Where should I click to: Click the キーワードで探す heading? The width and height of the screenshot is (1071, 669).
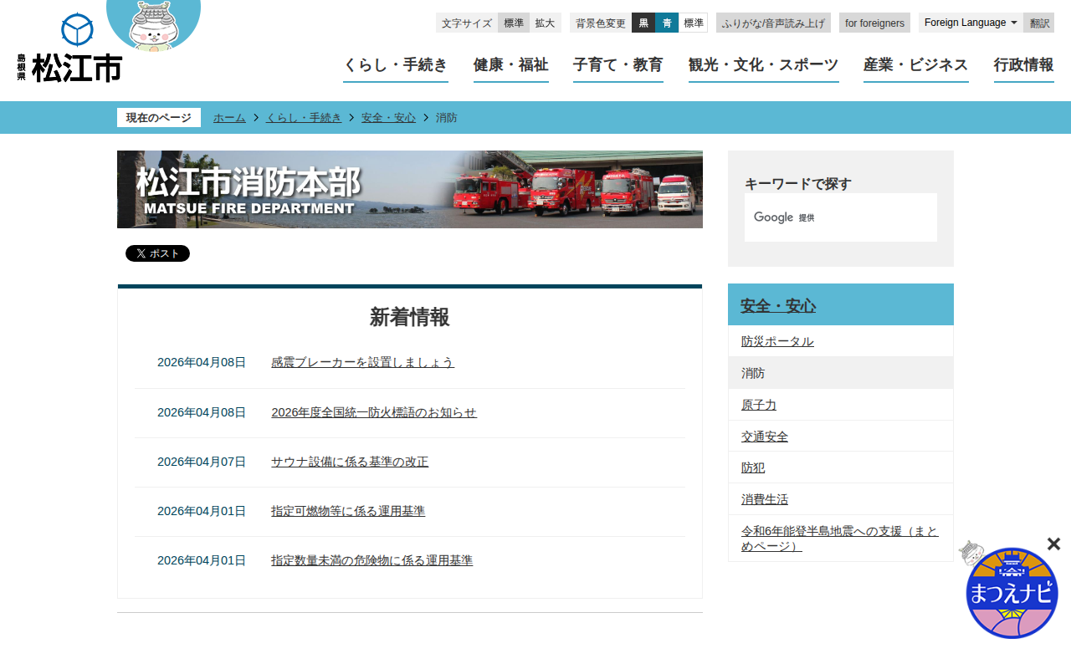798,184
